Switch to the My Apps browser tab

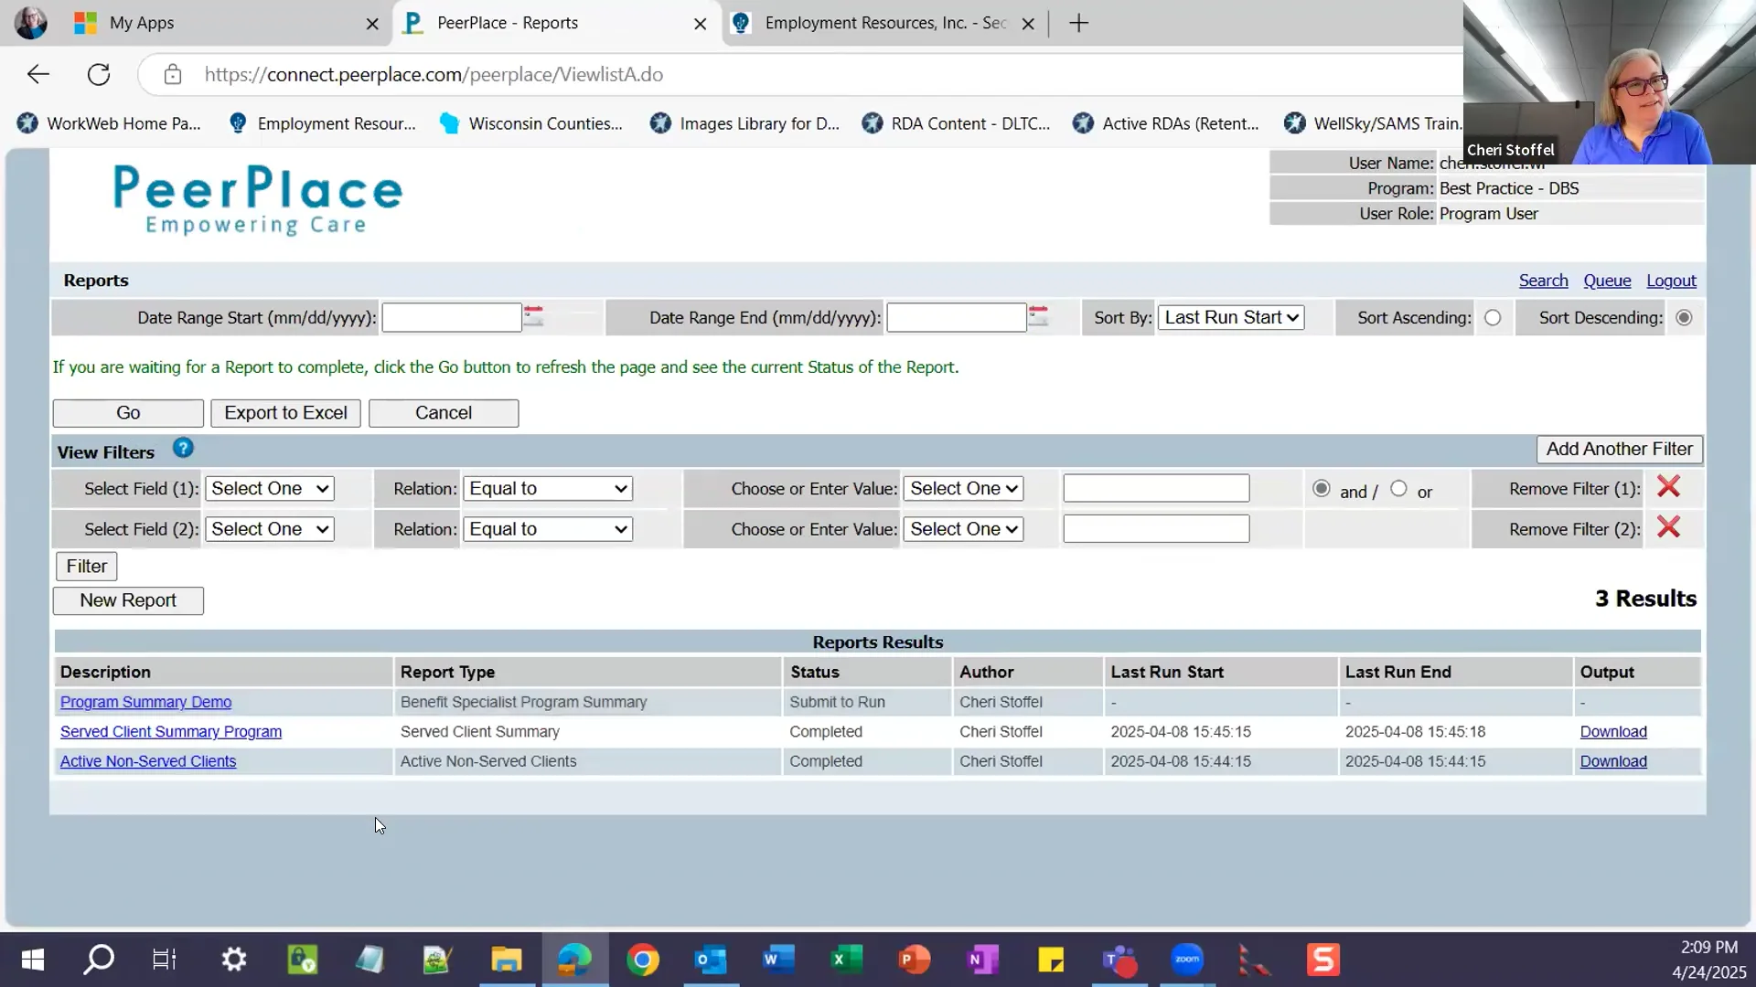[x=142, y=23]
